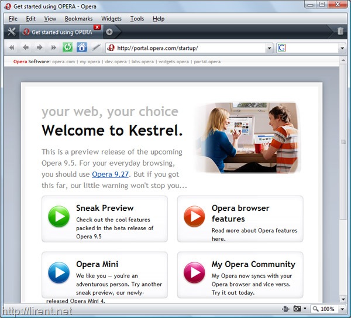This screenshot has width=351, height=318.
Task: Click the photo of two people at computer
Action: pyautogui.click(x=249, y=138)
